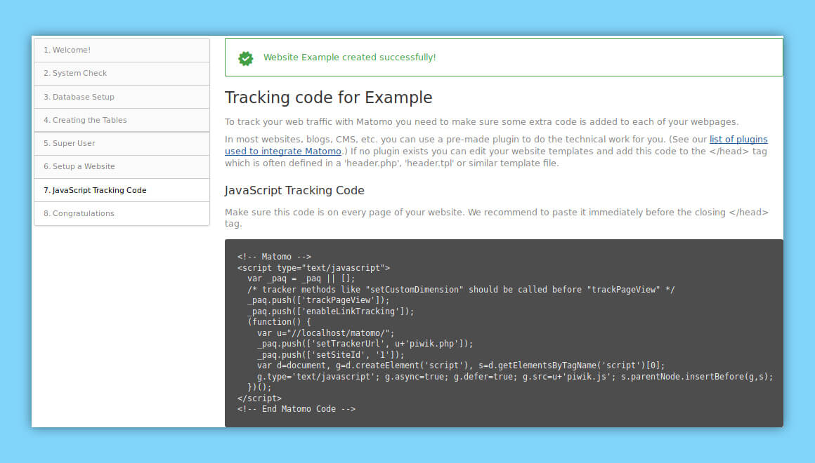Click inside the dark tracking code box
The height and width of the screenshot is (463, 815).
504,333
